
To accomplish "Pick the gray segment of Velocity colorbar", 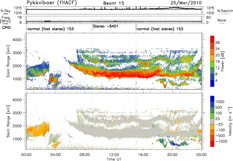I will click(x=212, y=121).
